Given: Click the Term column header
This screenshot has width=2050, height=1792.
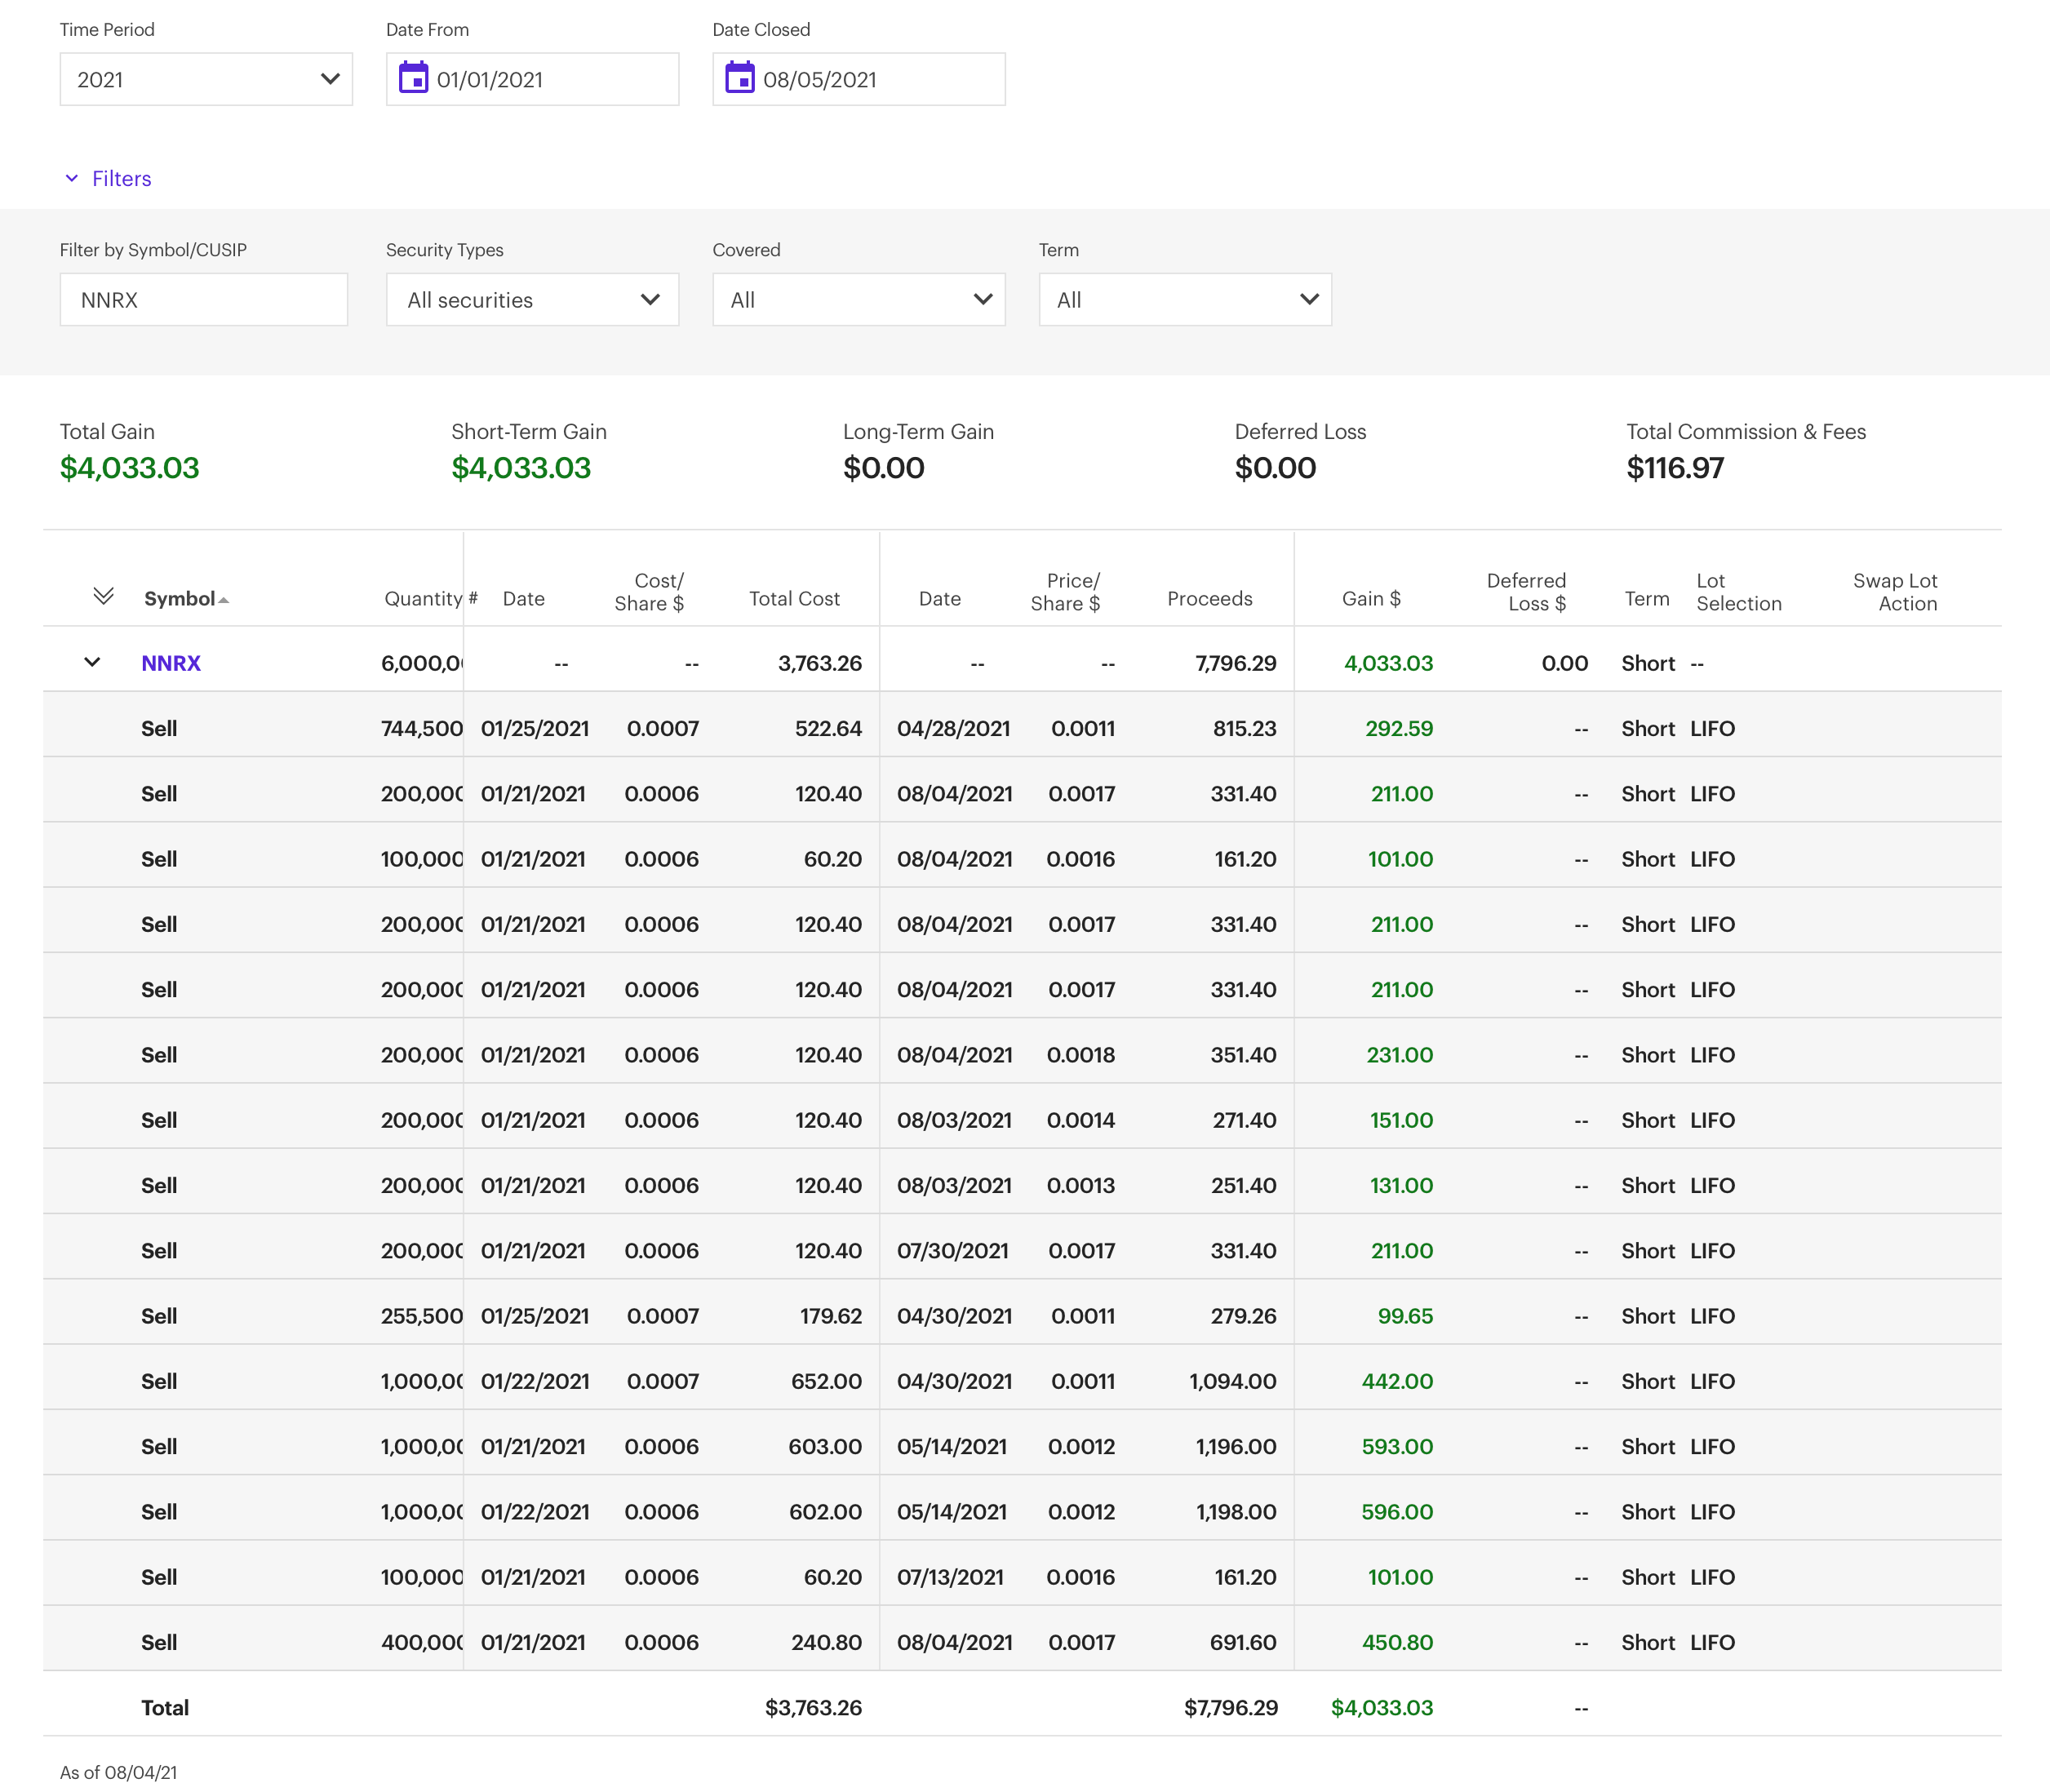Looking at the screenshot, I should (x=1646, y=598).
